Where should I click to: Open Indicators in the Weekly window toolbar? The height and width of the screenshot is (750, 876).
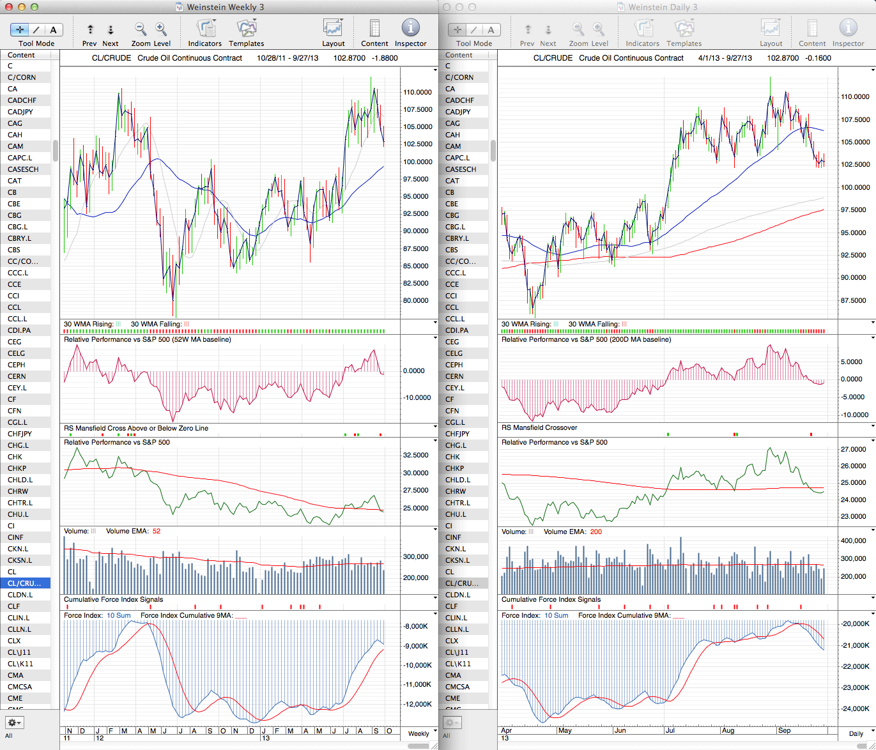click(x=204, y=29)
